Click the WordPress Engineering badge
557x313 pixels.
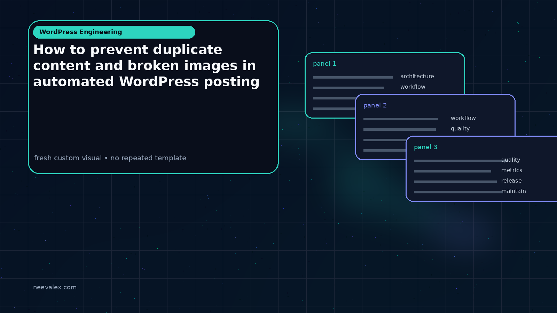coord(114,32)
